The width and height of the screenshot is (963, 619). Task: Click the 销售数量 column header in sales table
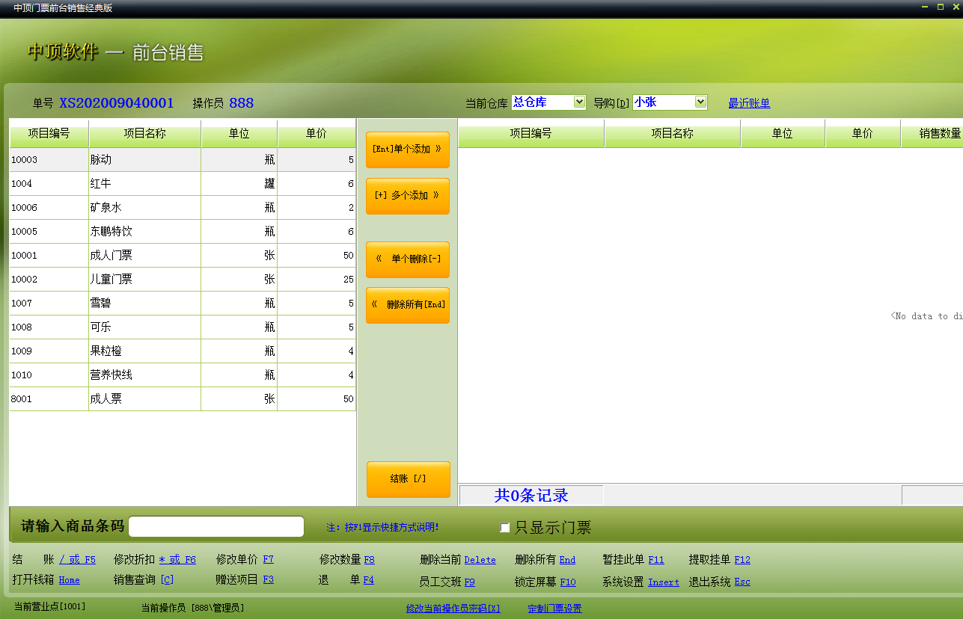(x=932, y=134)
